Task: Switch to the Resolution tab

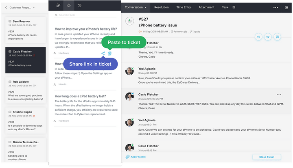Action: point(162,7)
